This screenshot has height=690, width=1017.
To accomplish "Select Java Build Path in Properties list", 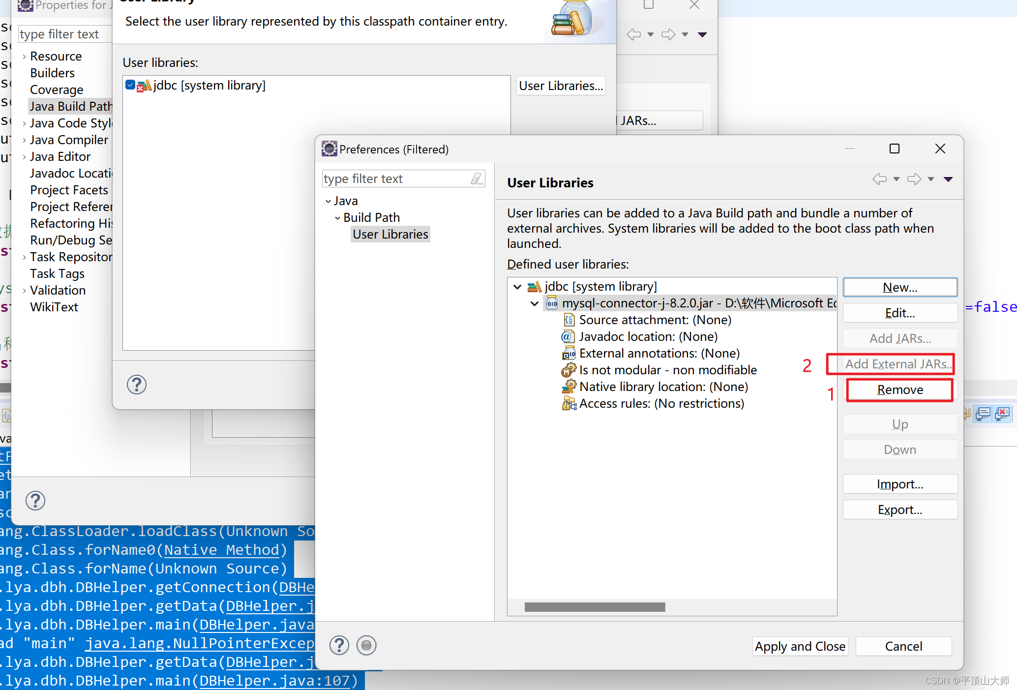I will pyautogui.click(x=70, y=106).
